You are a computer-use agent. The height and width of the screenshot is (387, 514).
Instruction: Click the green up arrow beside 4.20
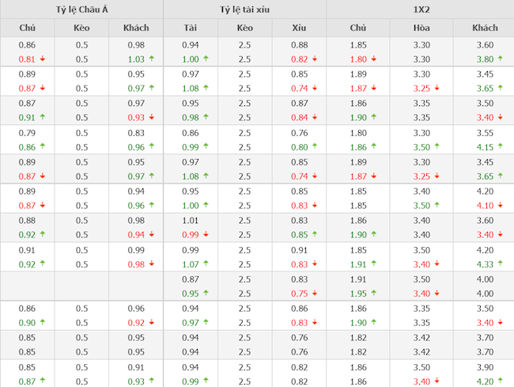click(x=501, y=381)
